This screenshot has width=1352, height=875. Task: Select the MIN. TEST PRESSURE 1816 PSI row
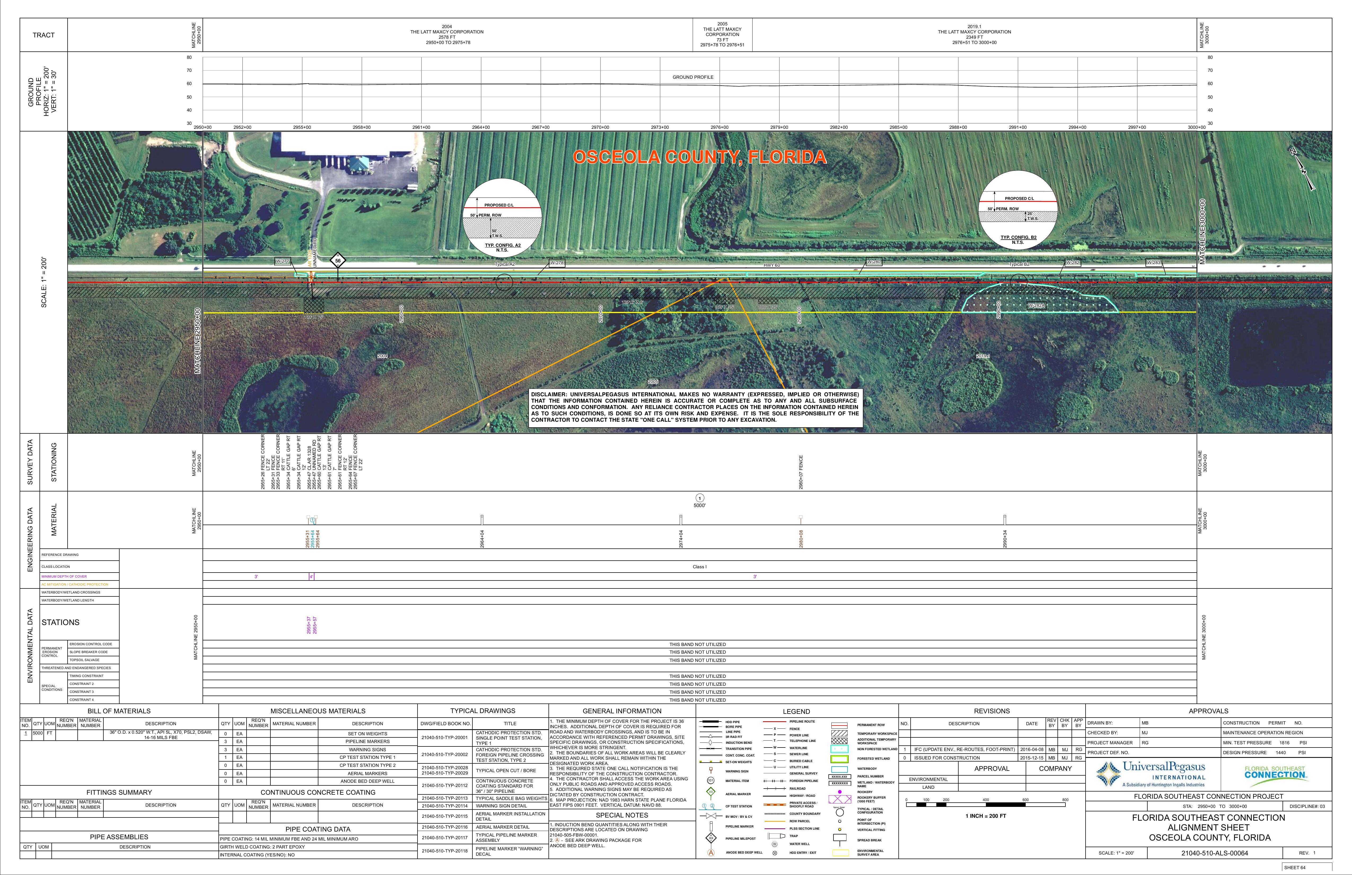(x=1276, y=743)
